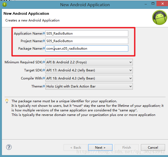This screenshot has height=157, width=168.
Task: Click info icon next to Application Name
Action: pyautogui.click(x=44, y=33)
